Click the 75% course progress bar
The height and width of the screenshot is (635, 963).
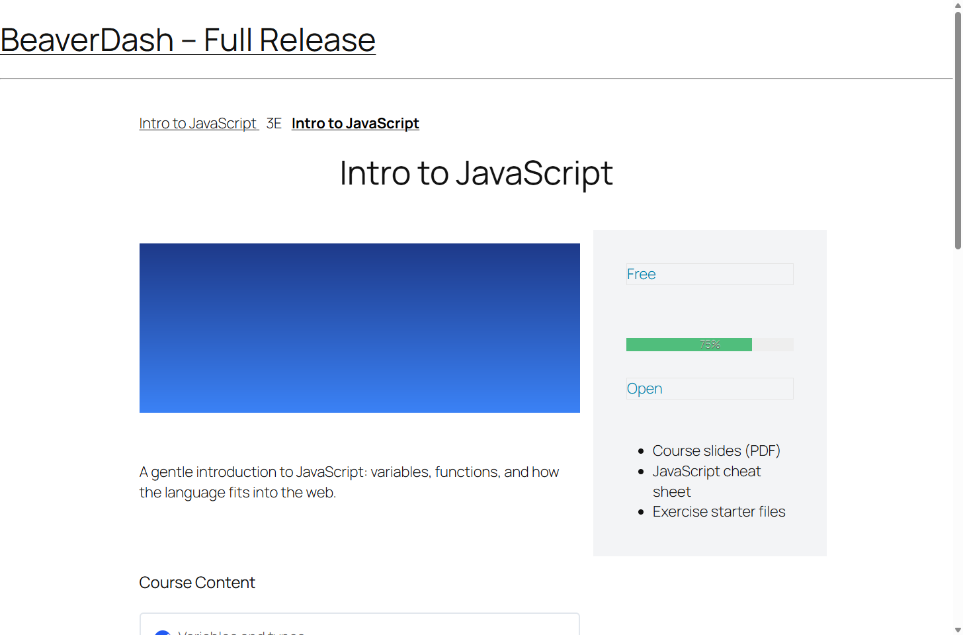click(710, 345)
